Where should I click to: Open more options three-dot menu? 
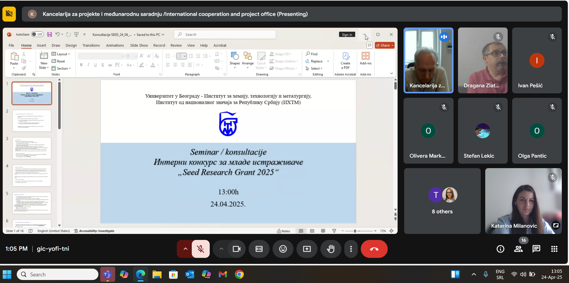351,249
